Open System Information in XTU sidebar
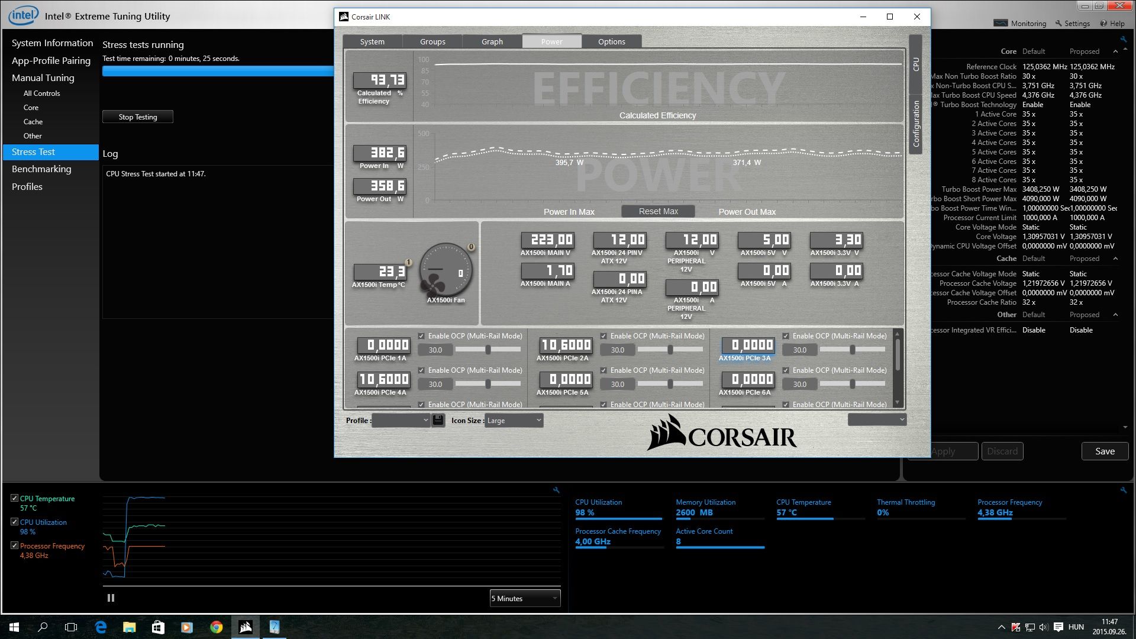 [x=52, y=43]
